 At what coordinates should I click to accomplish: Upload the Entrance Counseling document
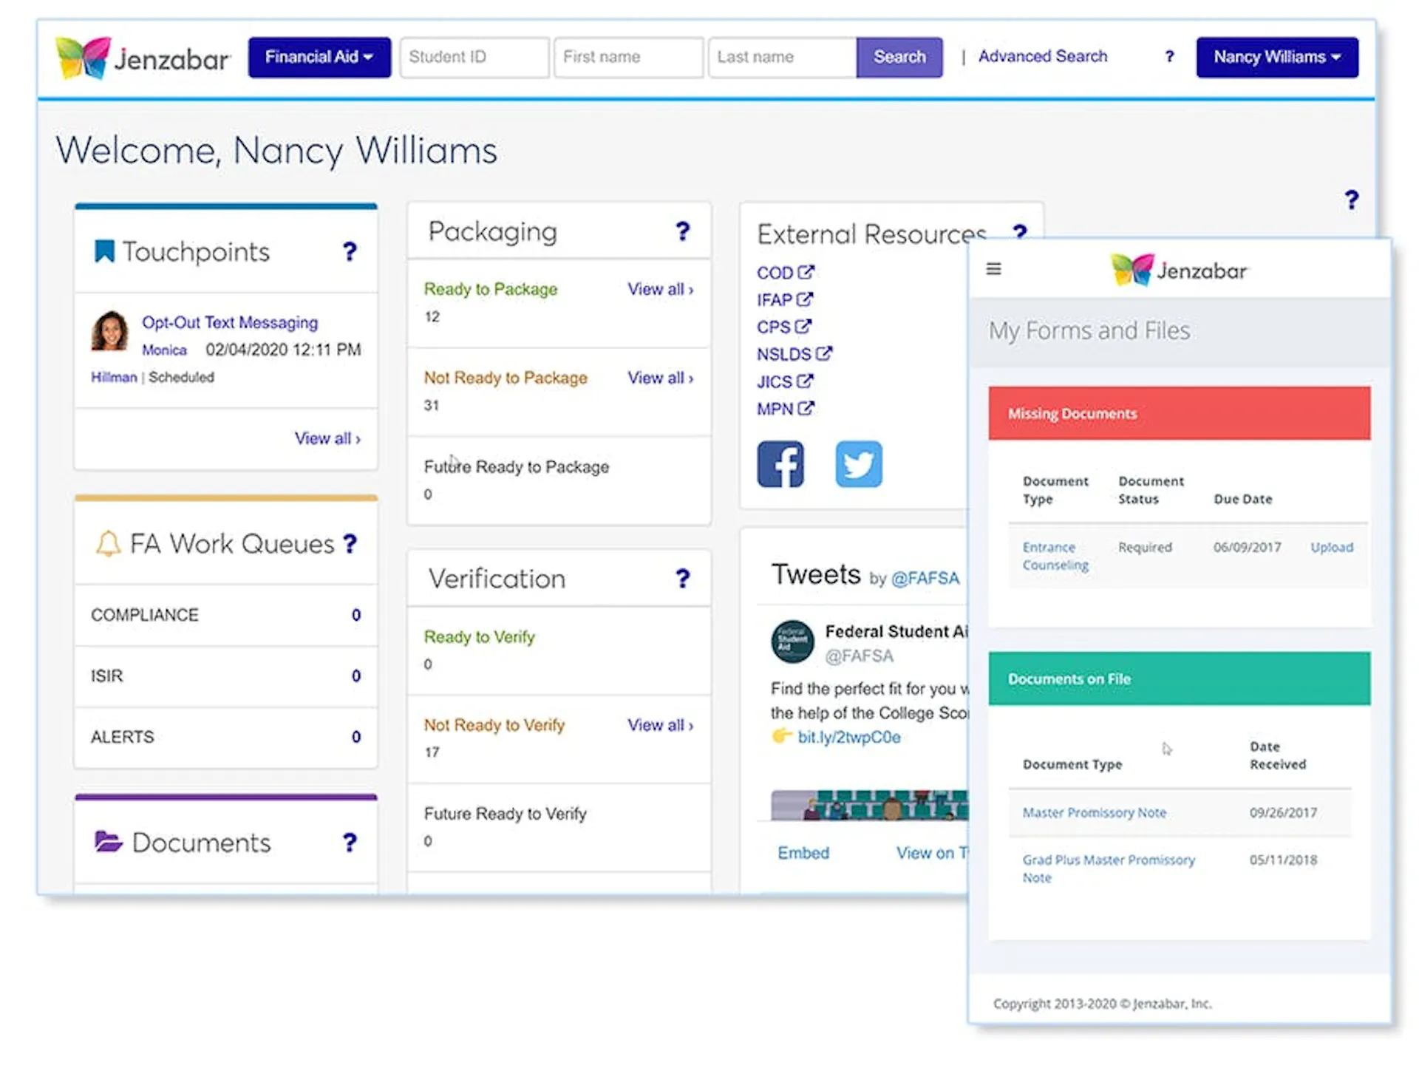[x=1332, y=548]
